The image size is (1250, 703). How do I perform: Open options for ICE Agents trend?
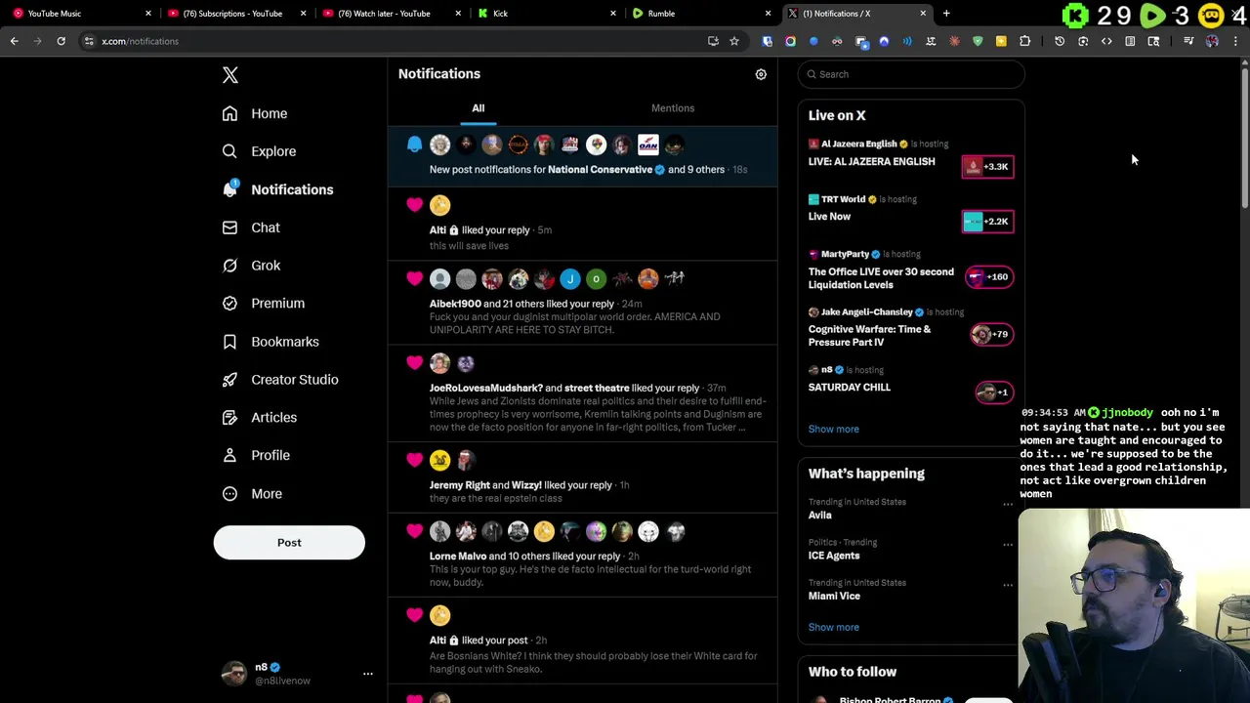pos(1008,545)
